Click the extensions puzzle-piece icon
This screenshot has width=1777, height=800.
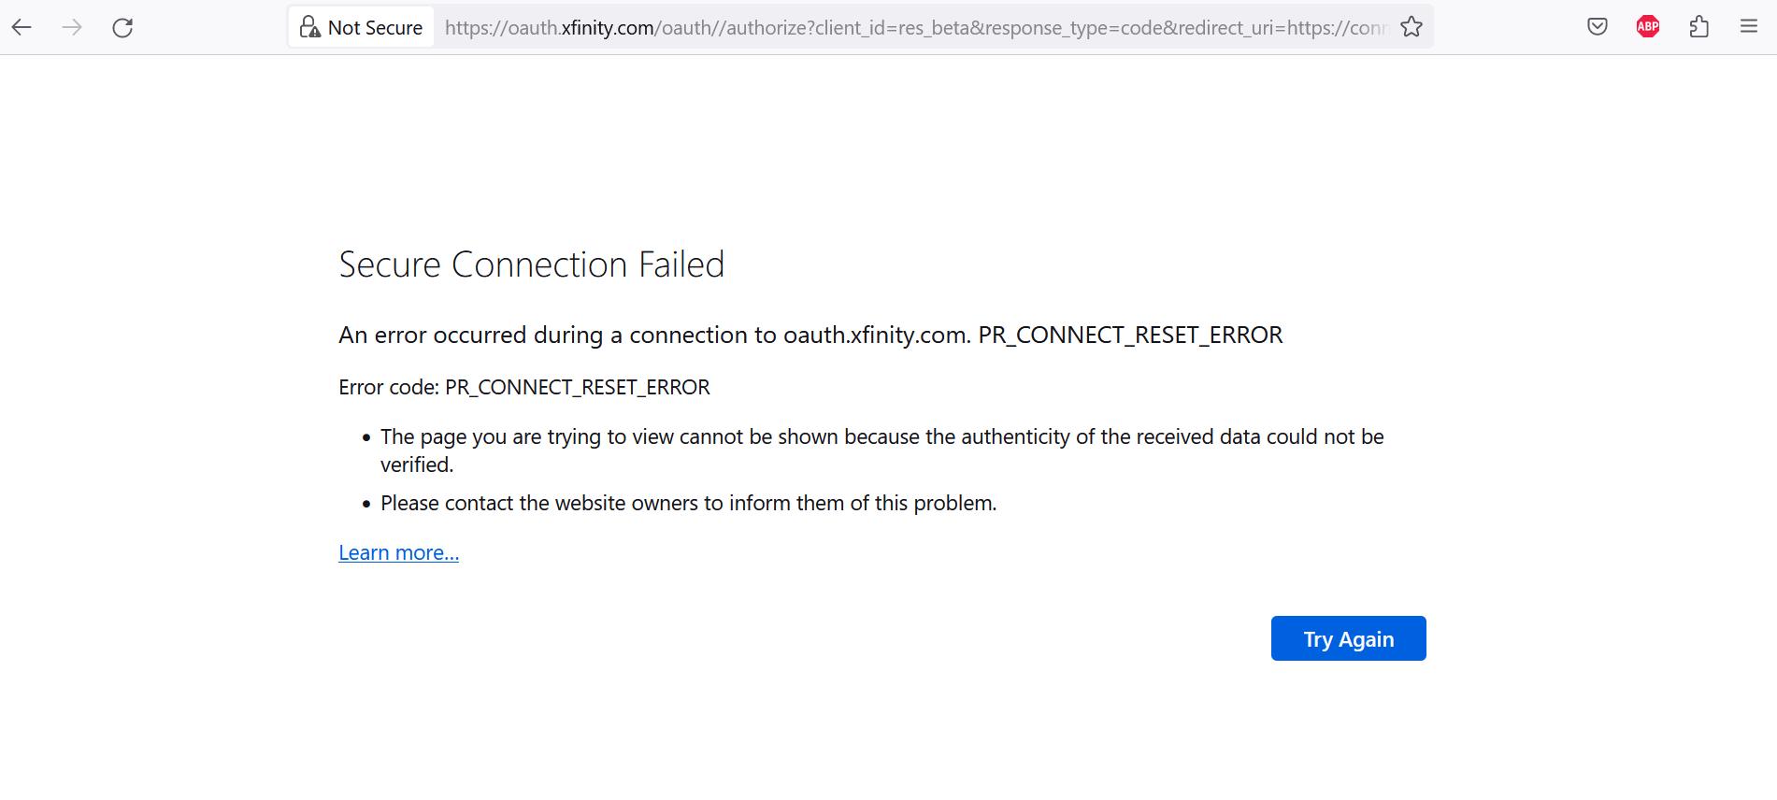tap(1698, 26)
